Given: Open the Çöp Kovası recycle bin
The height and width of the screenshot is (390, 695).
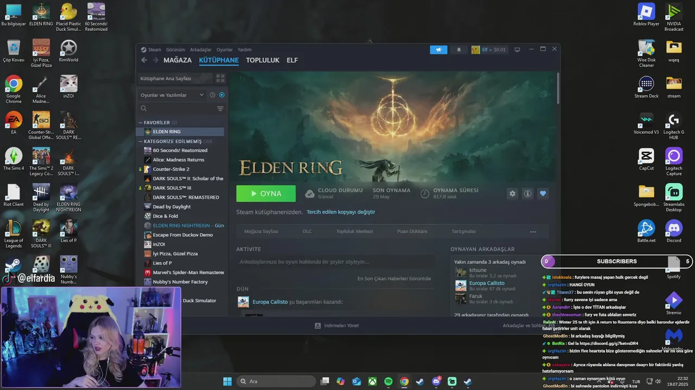Looking at the screenshot, I should coord(14,51).
